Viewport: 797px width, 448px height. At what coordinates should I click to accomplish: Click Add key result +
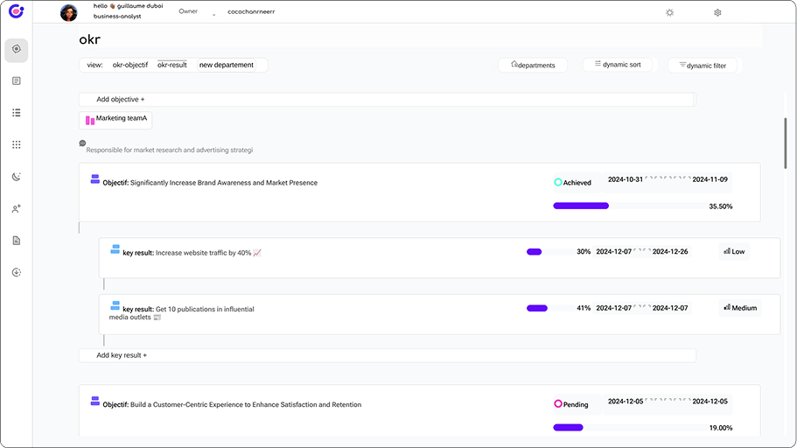coord(387,355)
